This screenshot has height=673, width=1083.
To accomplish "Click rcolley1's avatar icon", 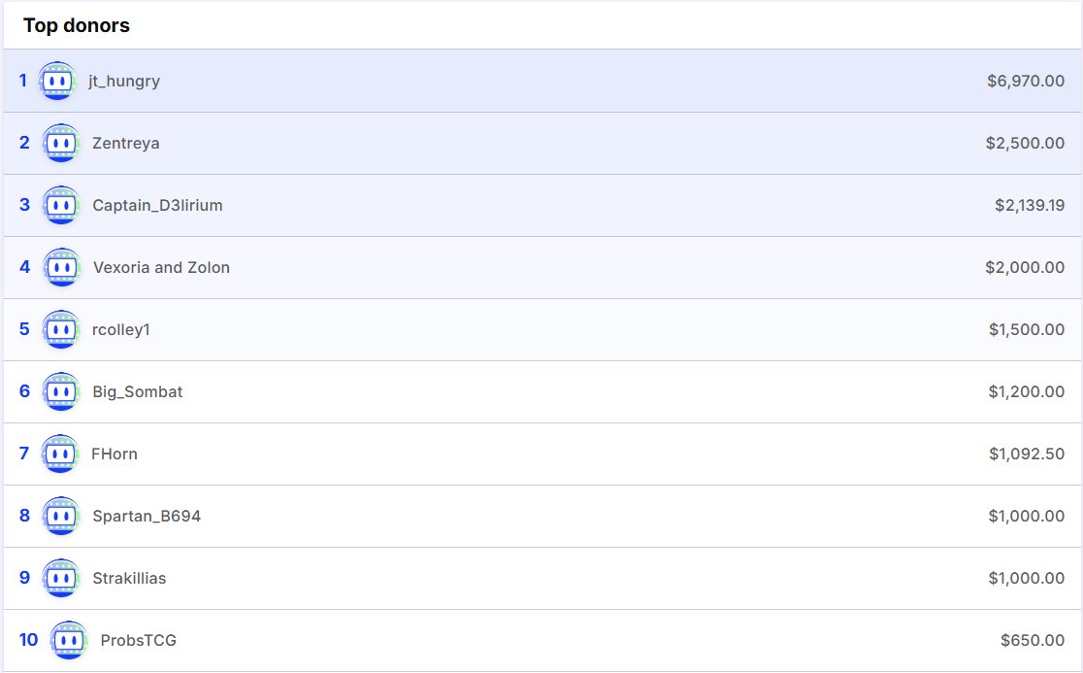I will (x=61, y=329).
